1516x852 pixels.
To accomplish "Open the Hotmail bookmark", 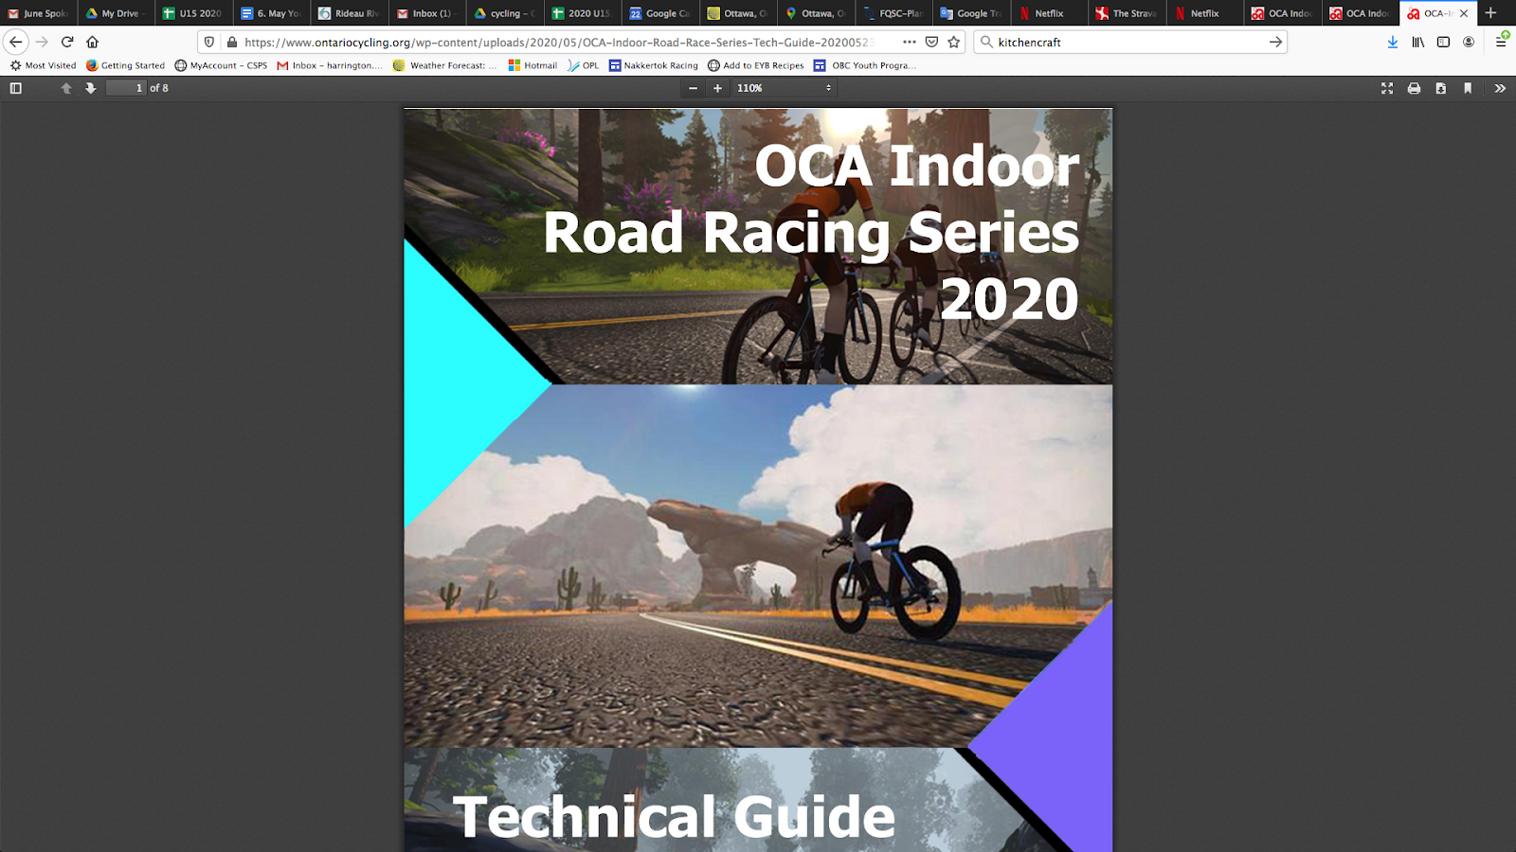I will click(532, 65).
